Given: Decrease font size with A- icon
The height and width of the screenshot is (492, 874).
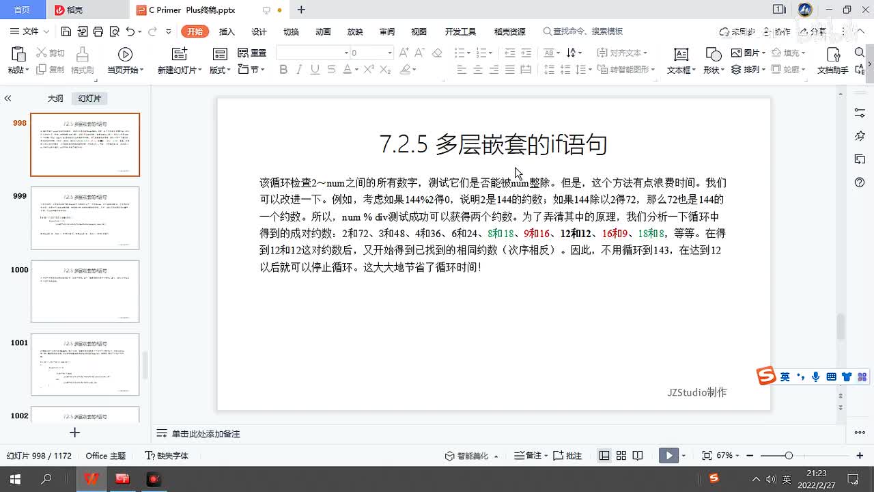Looking at the screenshot, I should coord(421,53).
